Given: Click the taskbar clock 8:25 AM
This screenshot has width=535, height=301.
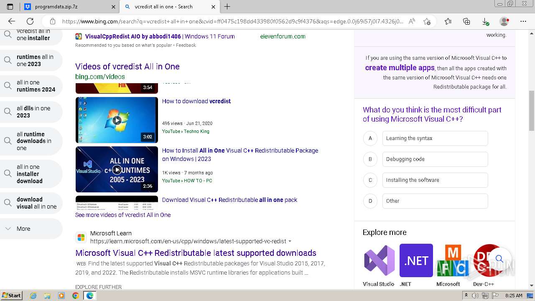Looking at the screenshot, I should pyautogui.click(x=514, y=296).
